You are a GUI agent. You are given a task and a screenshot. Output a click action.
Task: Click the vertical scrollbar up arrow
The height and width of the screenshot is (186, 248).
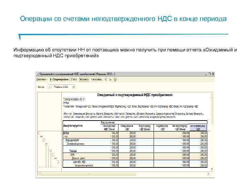212,95
